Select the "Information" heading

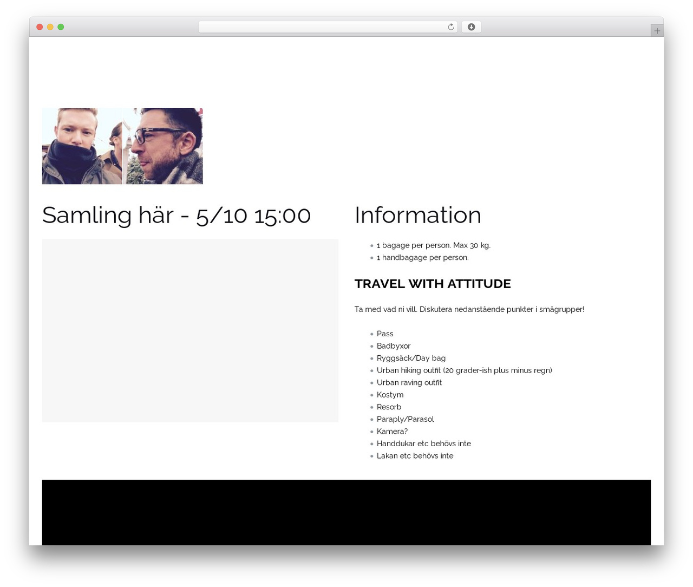(x=418, y=215)
